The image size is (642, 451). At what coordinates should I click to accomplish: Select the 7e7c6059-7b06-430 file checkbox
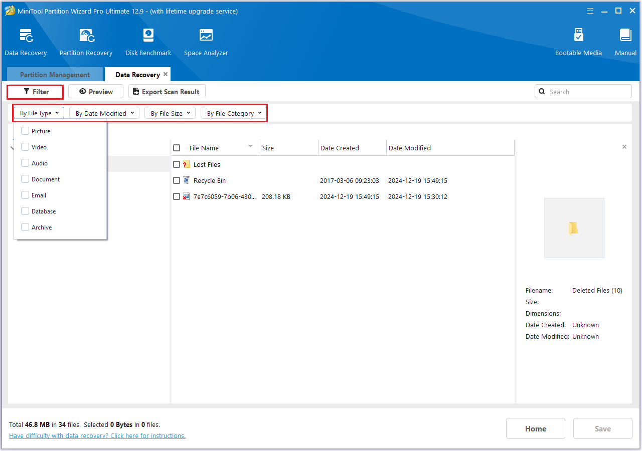point(177,196)
